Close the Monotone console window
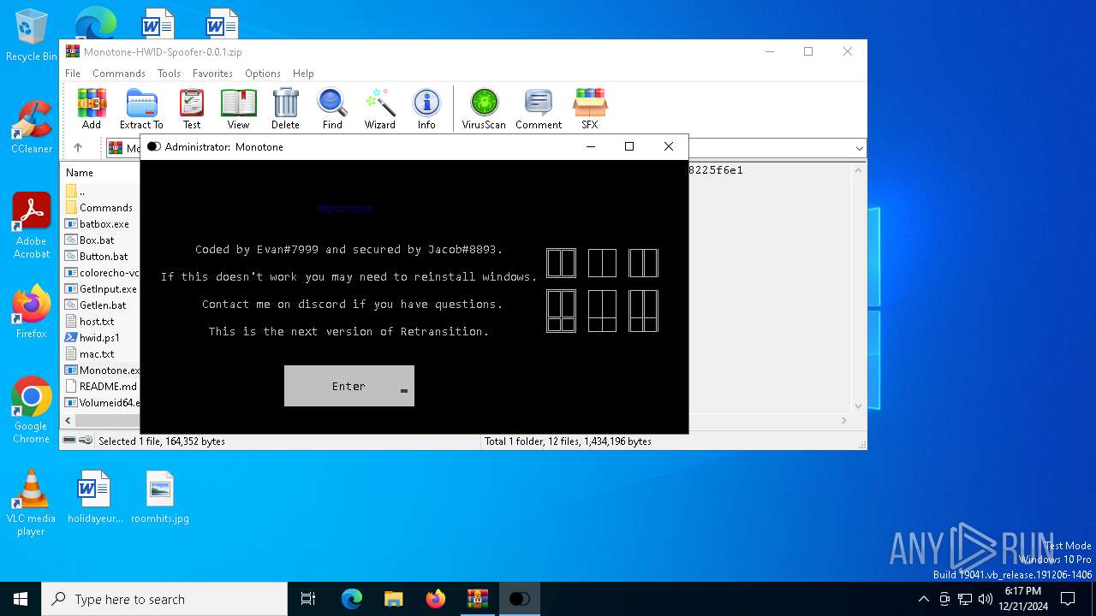The height and width of the screenshot is (616, 1096). point(669,146)
